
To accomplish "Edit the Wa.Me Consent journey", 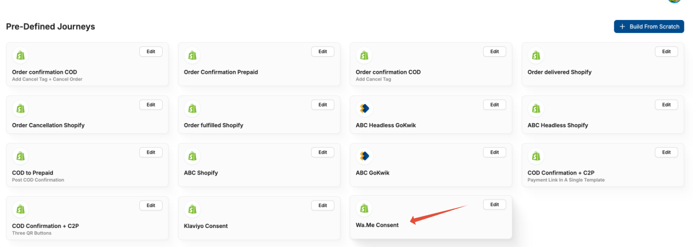I will point(495,205).
